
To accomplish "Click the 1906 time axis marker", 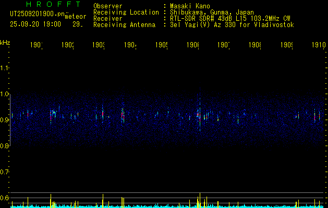I will pyautogui.click(x=193, y=45).
